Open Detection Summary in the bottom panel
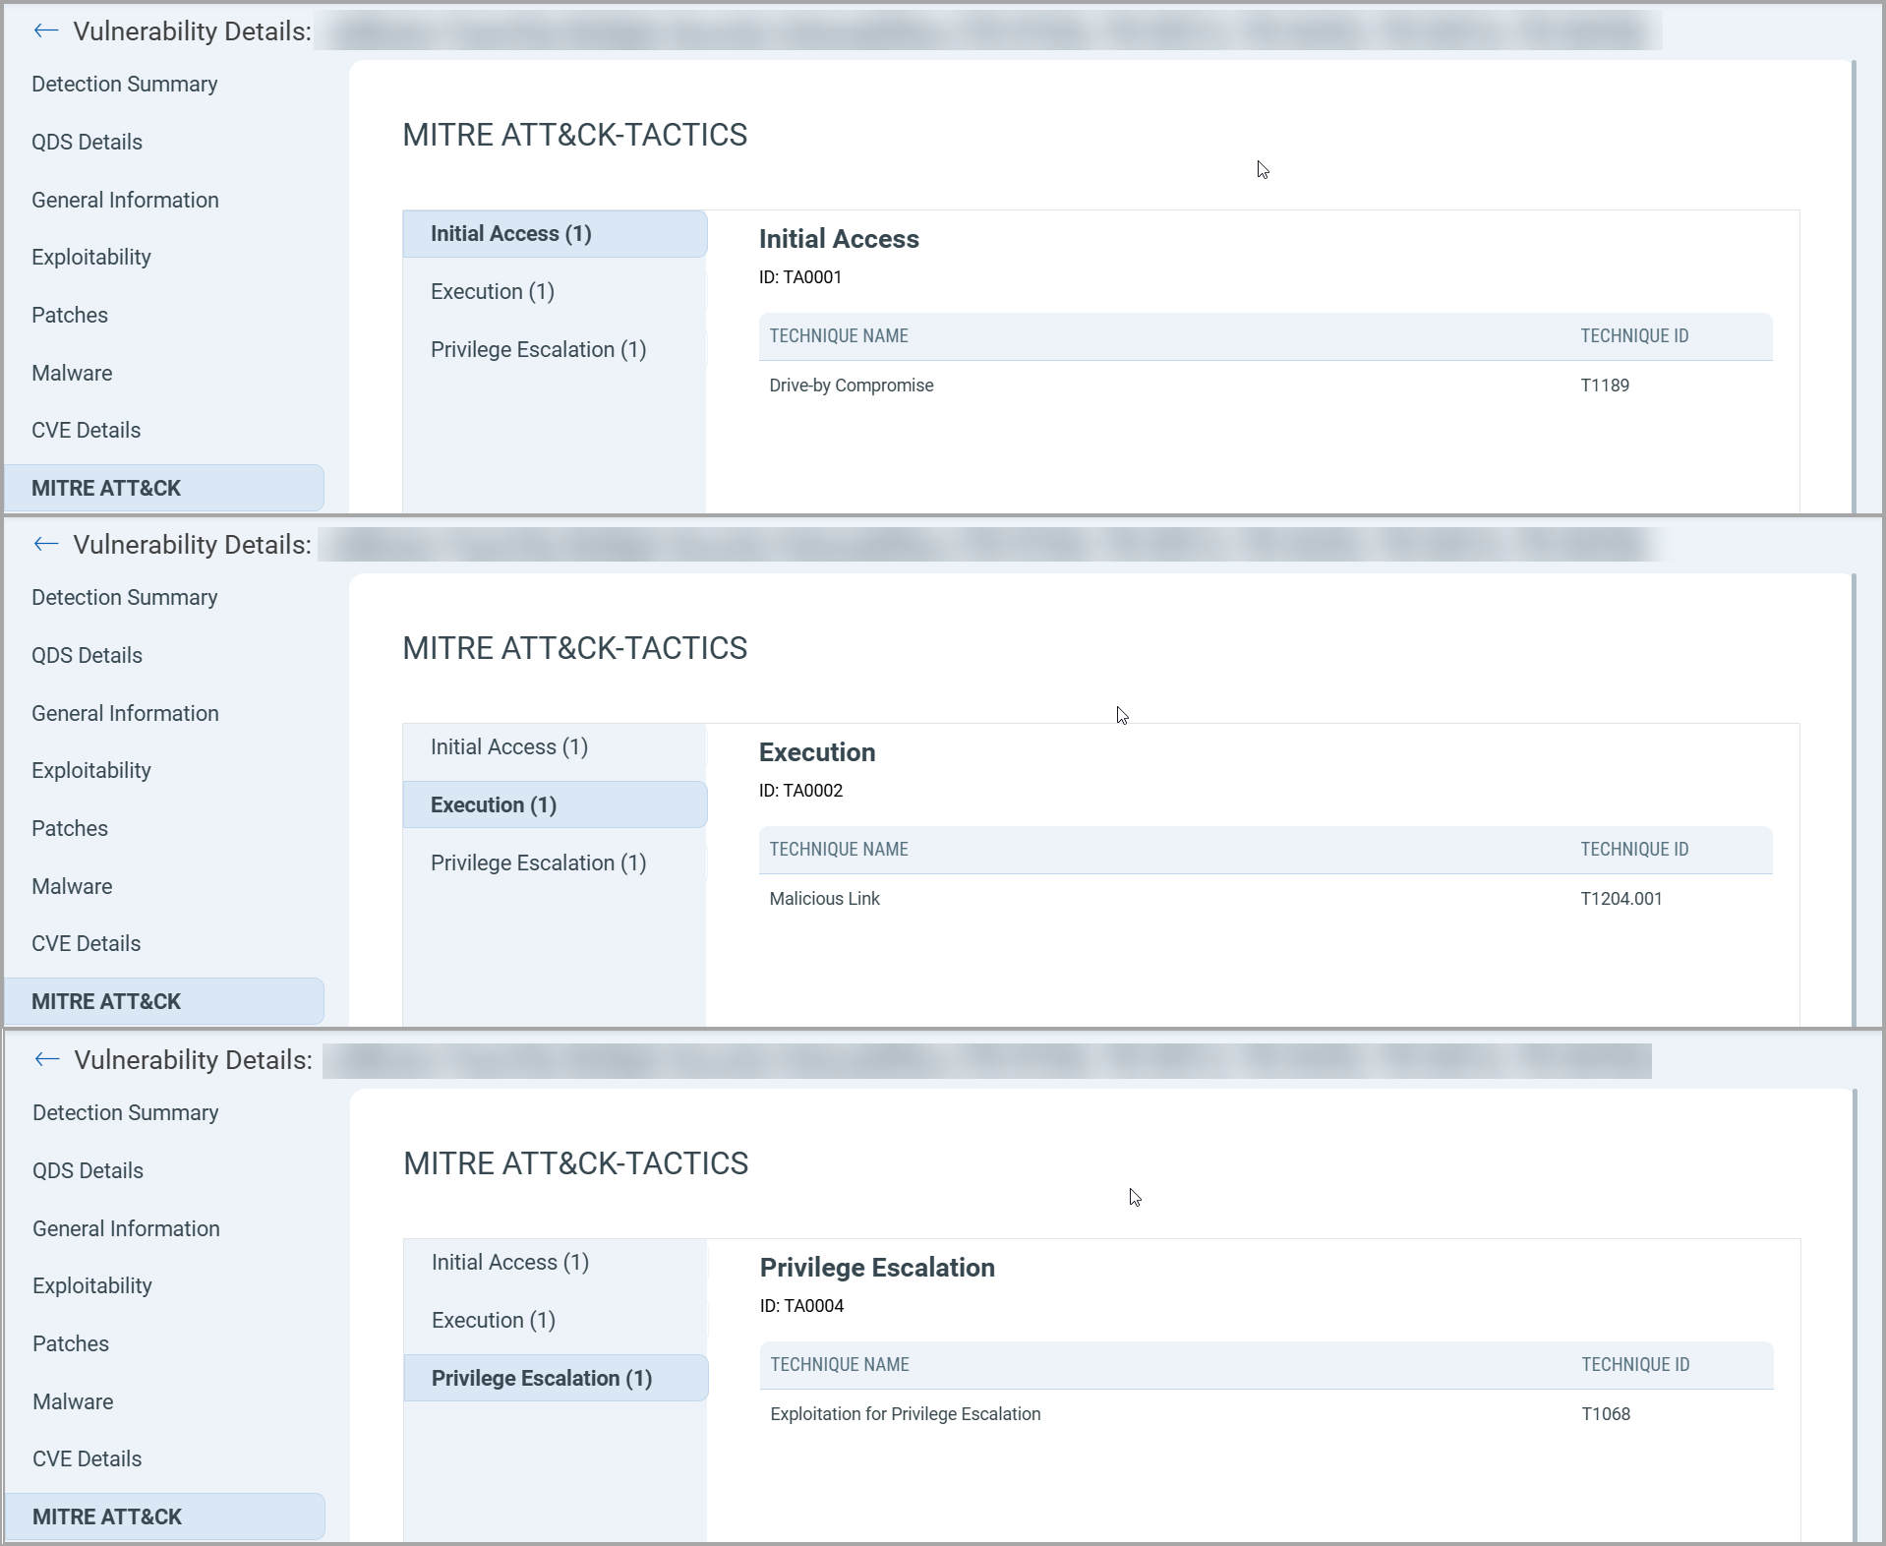 click(x=126, y=1112)
